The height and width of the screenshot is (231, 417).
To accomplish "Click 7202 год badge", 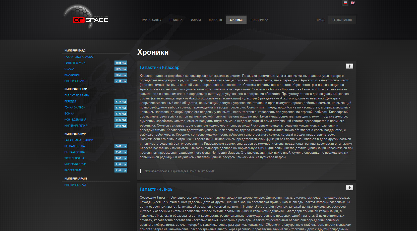I will (121, 170).
